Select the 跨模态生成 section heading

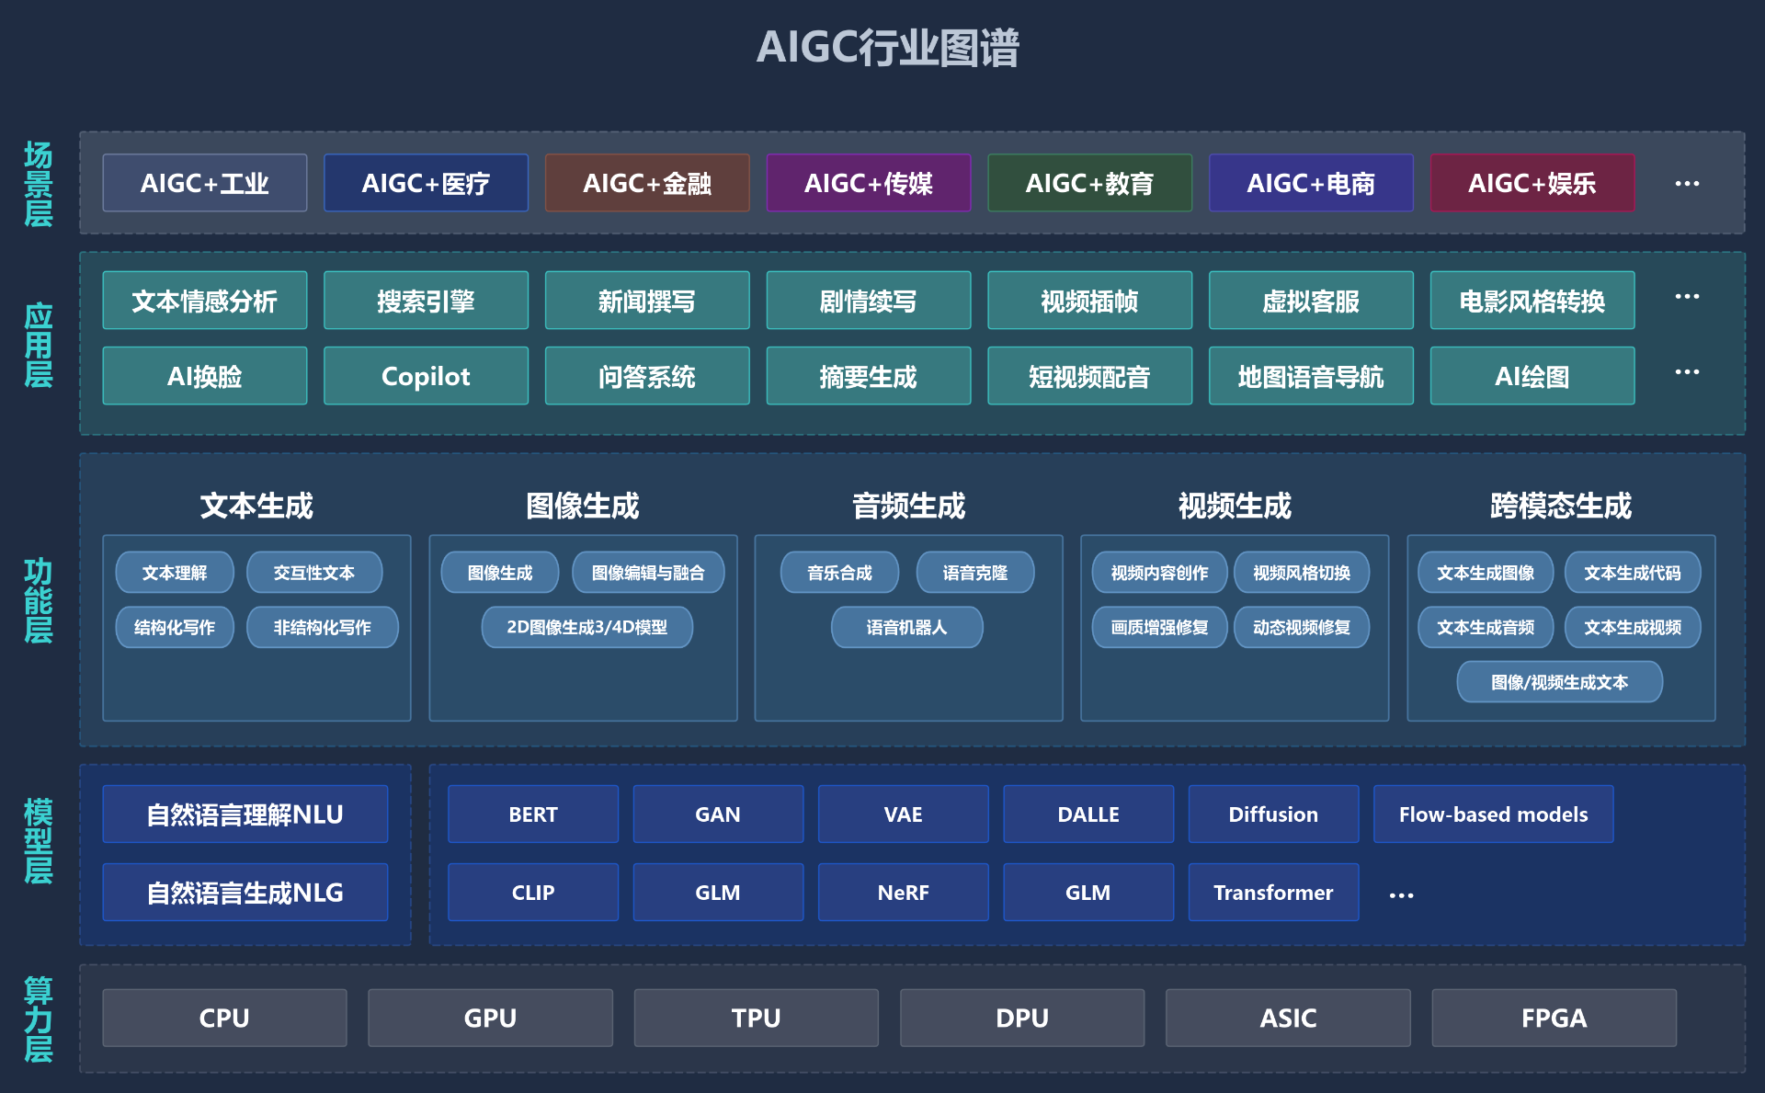point(1558,505)
